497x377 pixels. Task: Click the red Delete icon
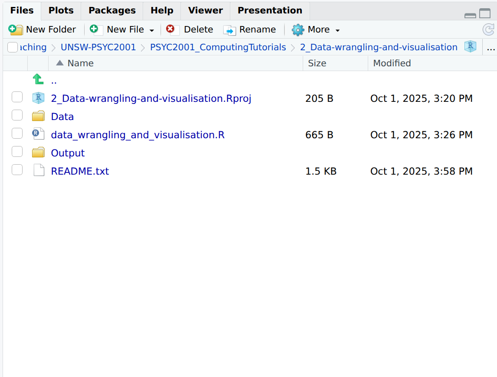(x=170, y=29)
